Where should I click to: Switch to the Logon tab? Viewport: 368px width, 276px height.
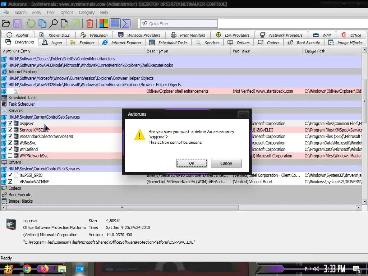tap(52, 43)
